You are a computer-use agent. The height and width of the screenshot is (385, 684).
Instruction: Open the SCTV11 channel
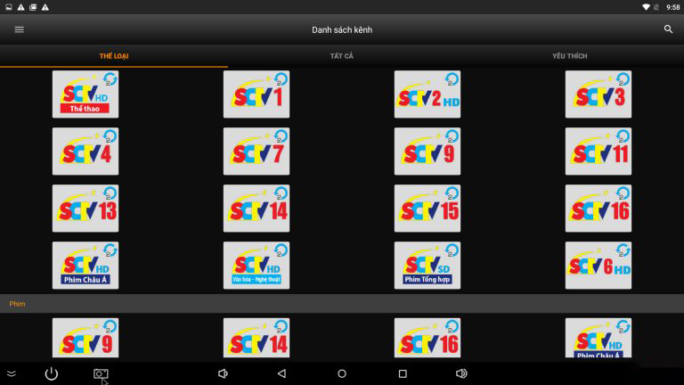coord(598,152)
